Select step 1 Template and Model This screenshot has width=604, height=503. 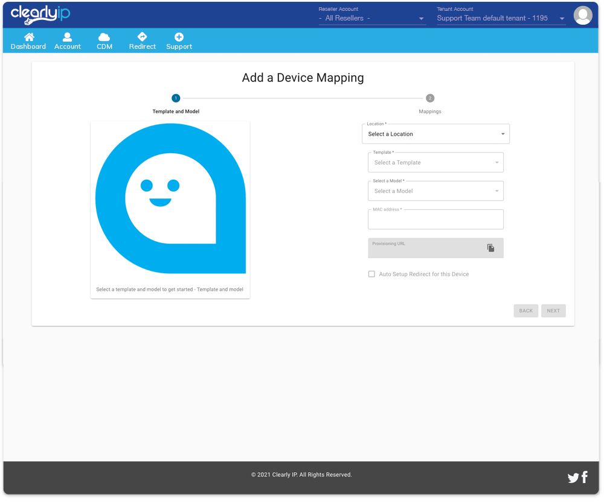(x=175, y=98)
